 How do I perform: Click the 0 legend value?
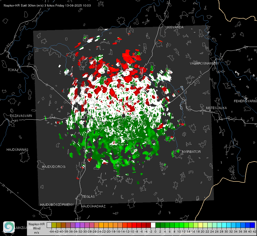[x=155, y=232]
